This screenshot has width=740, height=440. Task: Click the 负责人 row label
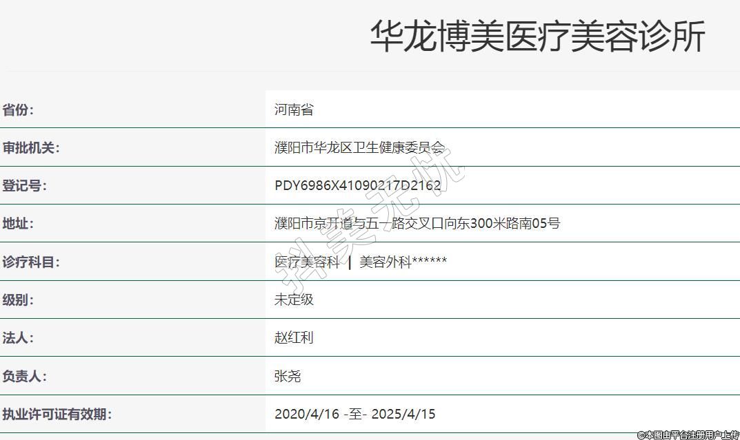point(25,376)
